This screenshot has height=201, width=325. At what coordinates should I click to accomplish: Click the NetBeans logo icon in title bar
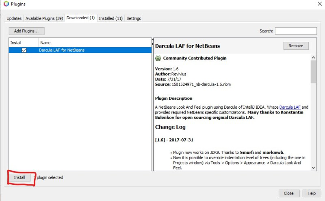6,4
